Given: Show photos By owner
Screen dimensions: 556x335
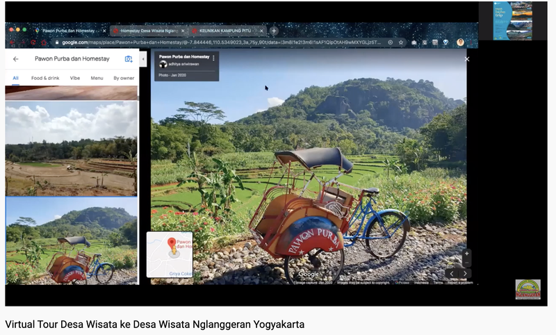Looking at the screenshot, I should 124,78.
